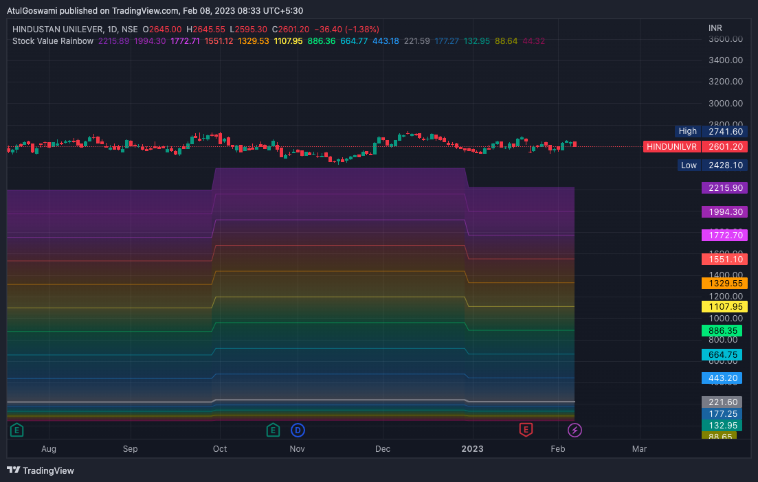Click the Mar label on time axis
This screenshot has width=758, height=482.
639,448
